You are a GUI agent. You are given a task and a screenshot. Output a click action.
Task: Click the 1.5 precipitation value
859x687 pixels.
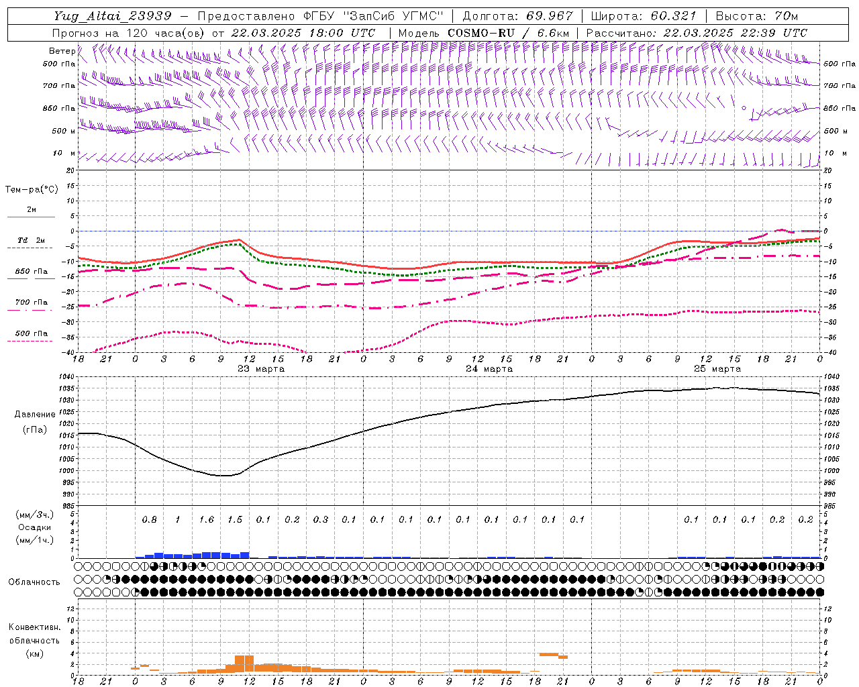coord(235,520)
